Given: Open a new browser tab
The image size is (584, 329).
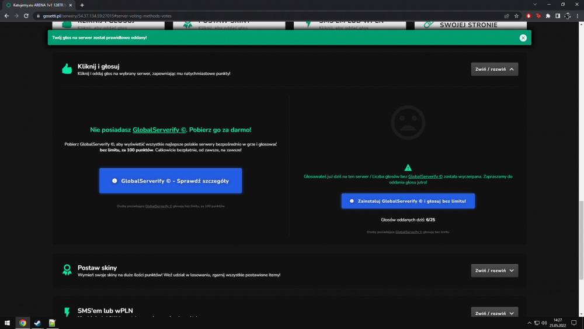Looking at the screenshot, I should click(82, 5).
